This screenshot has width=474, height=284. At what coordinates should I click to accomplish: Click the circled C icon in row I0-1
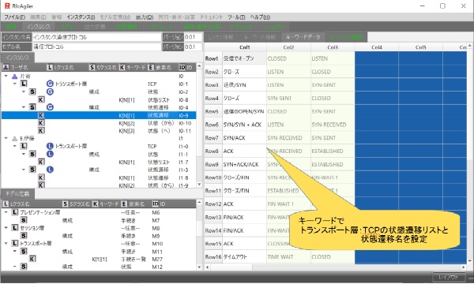50,84
